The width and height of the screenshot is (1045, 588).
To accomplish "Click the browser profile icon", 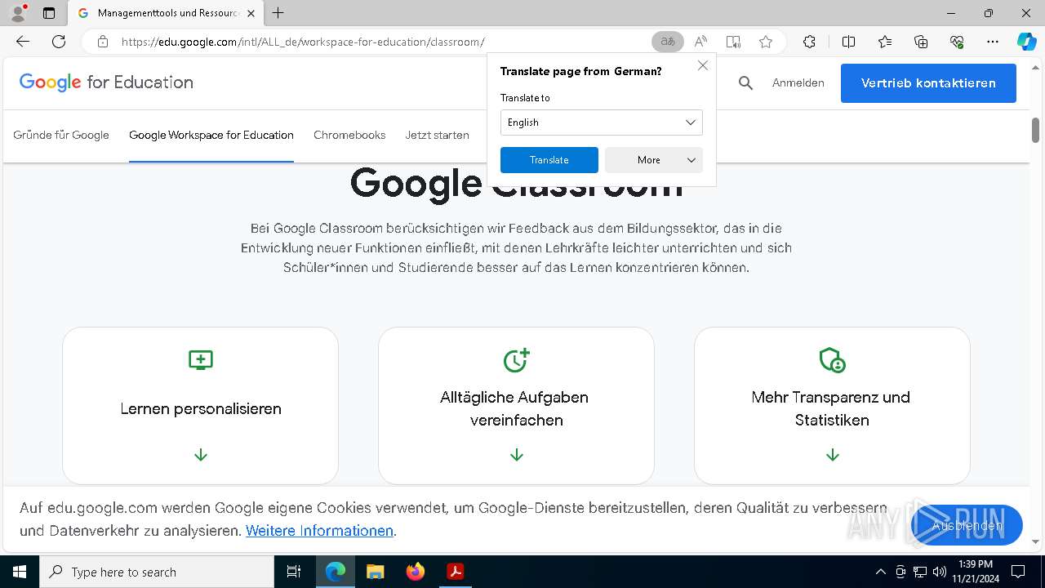I will point(18,13).
